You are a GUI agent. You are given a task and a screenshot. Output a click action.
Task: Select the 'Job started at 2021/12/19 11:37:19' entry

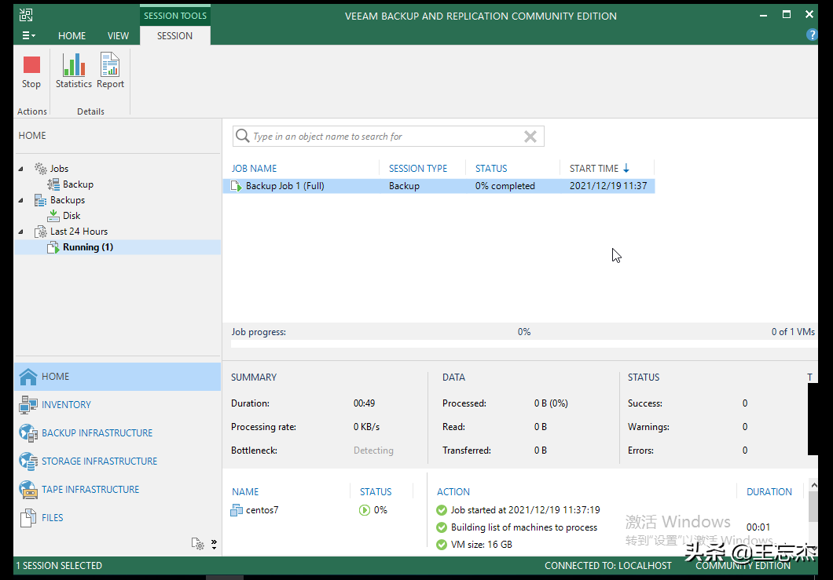[526, 510]
